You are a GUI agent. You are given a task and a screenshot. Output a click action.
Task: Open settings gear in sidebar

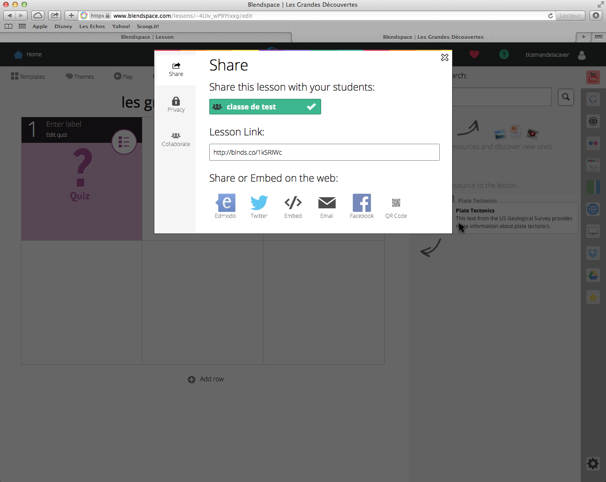(593, 464)
